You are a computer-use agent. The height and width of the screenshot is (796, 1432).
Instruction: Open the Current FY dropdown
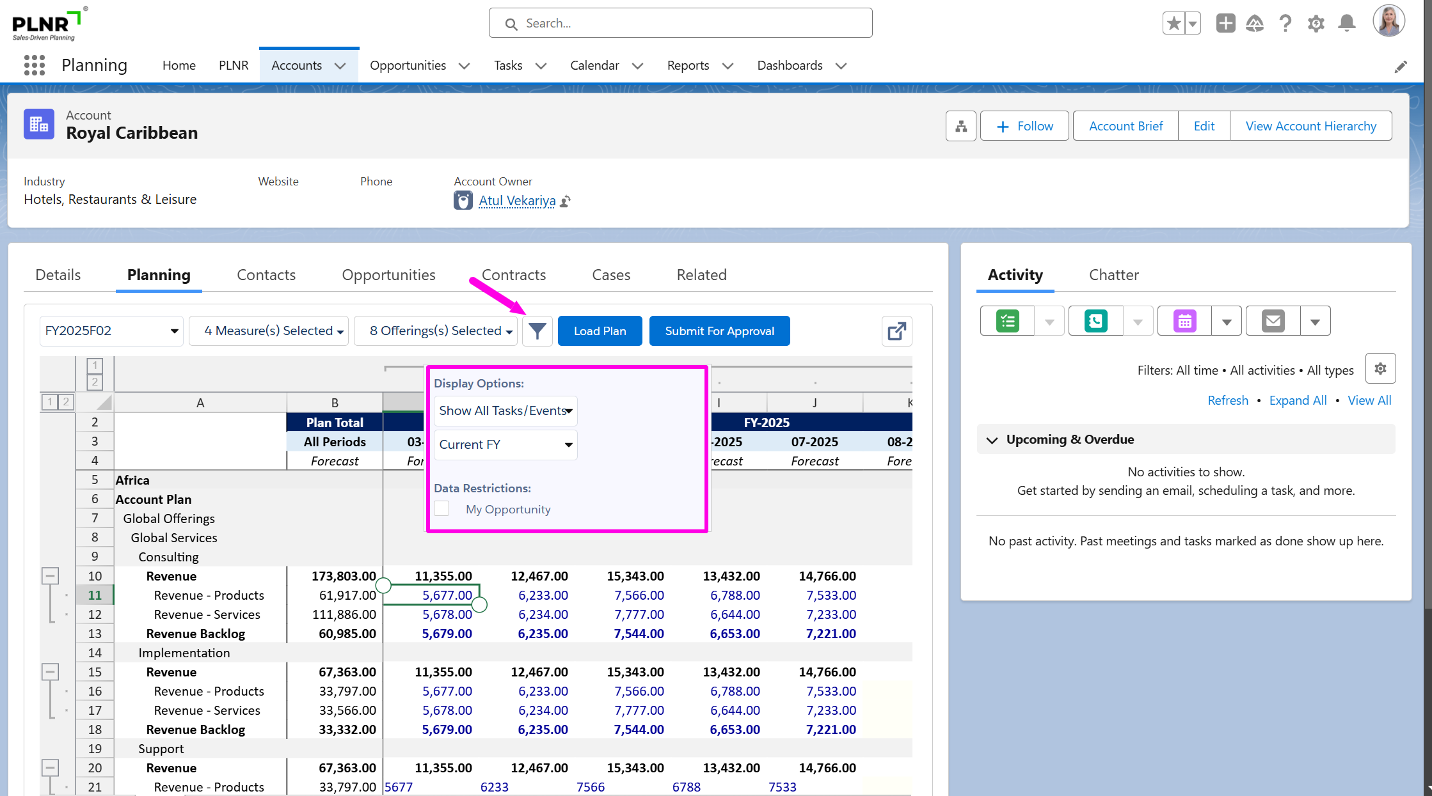[505, 445]
